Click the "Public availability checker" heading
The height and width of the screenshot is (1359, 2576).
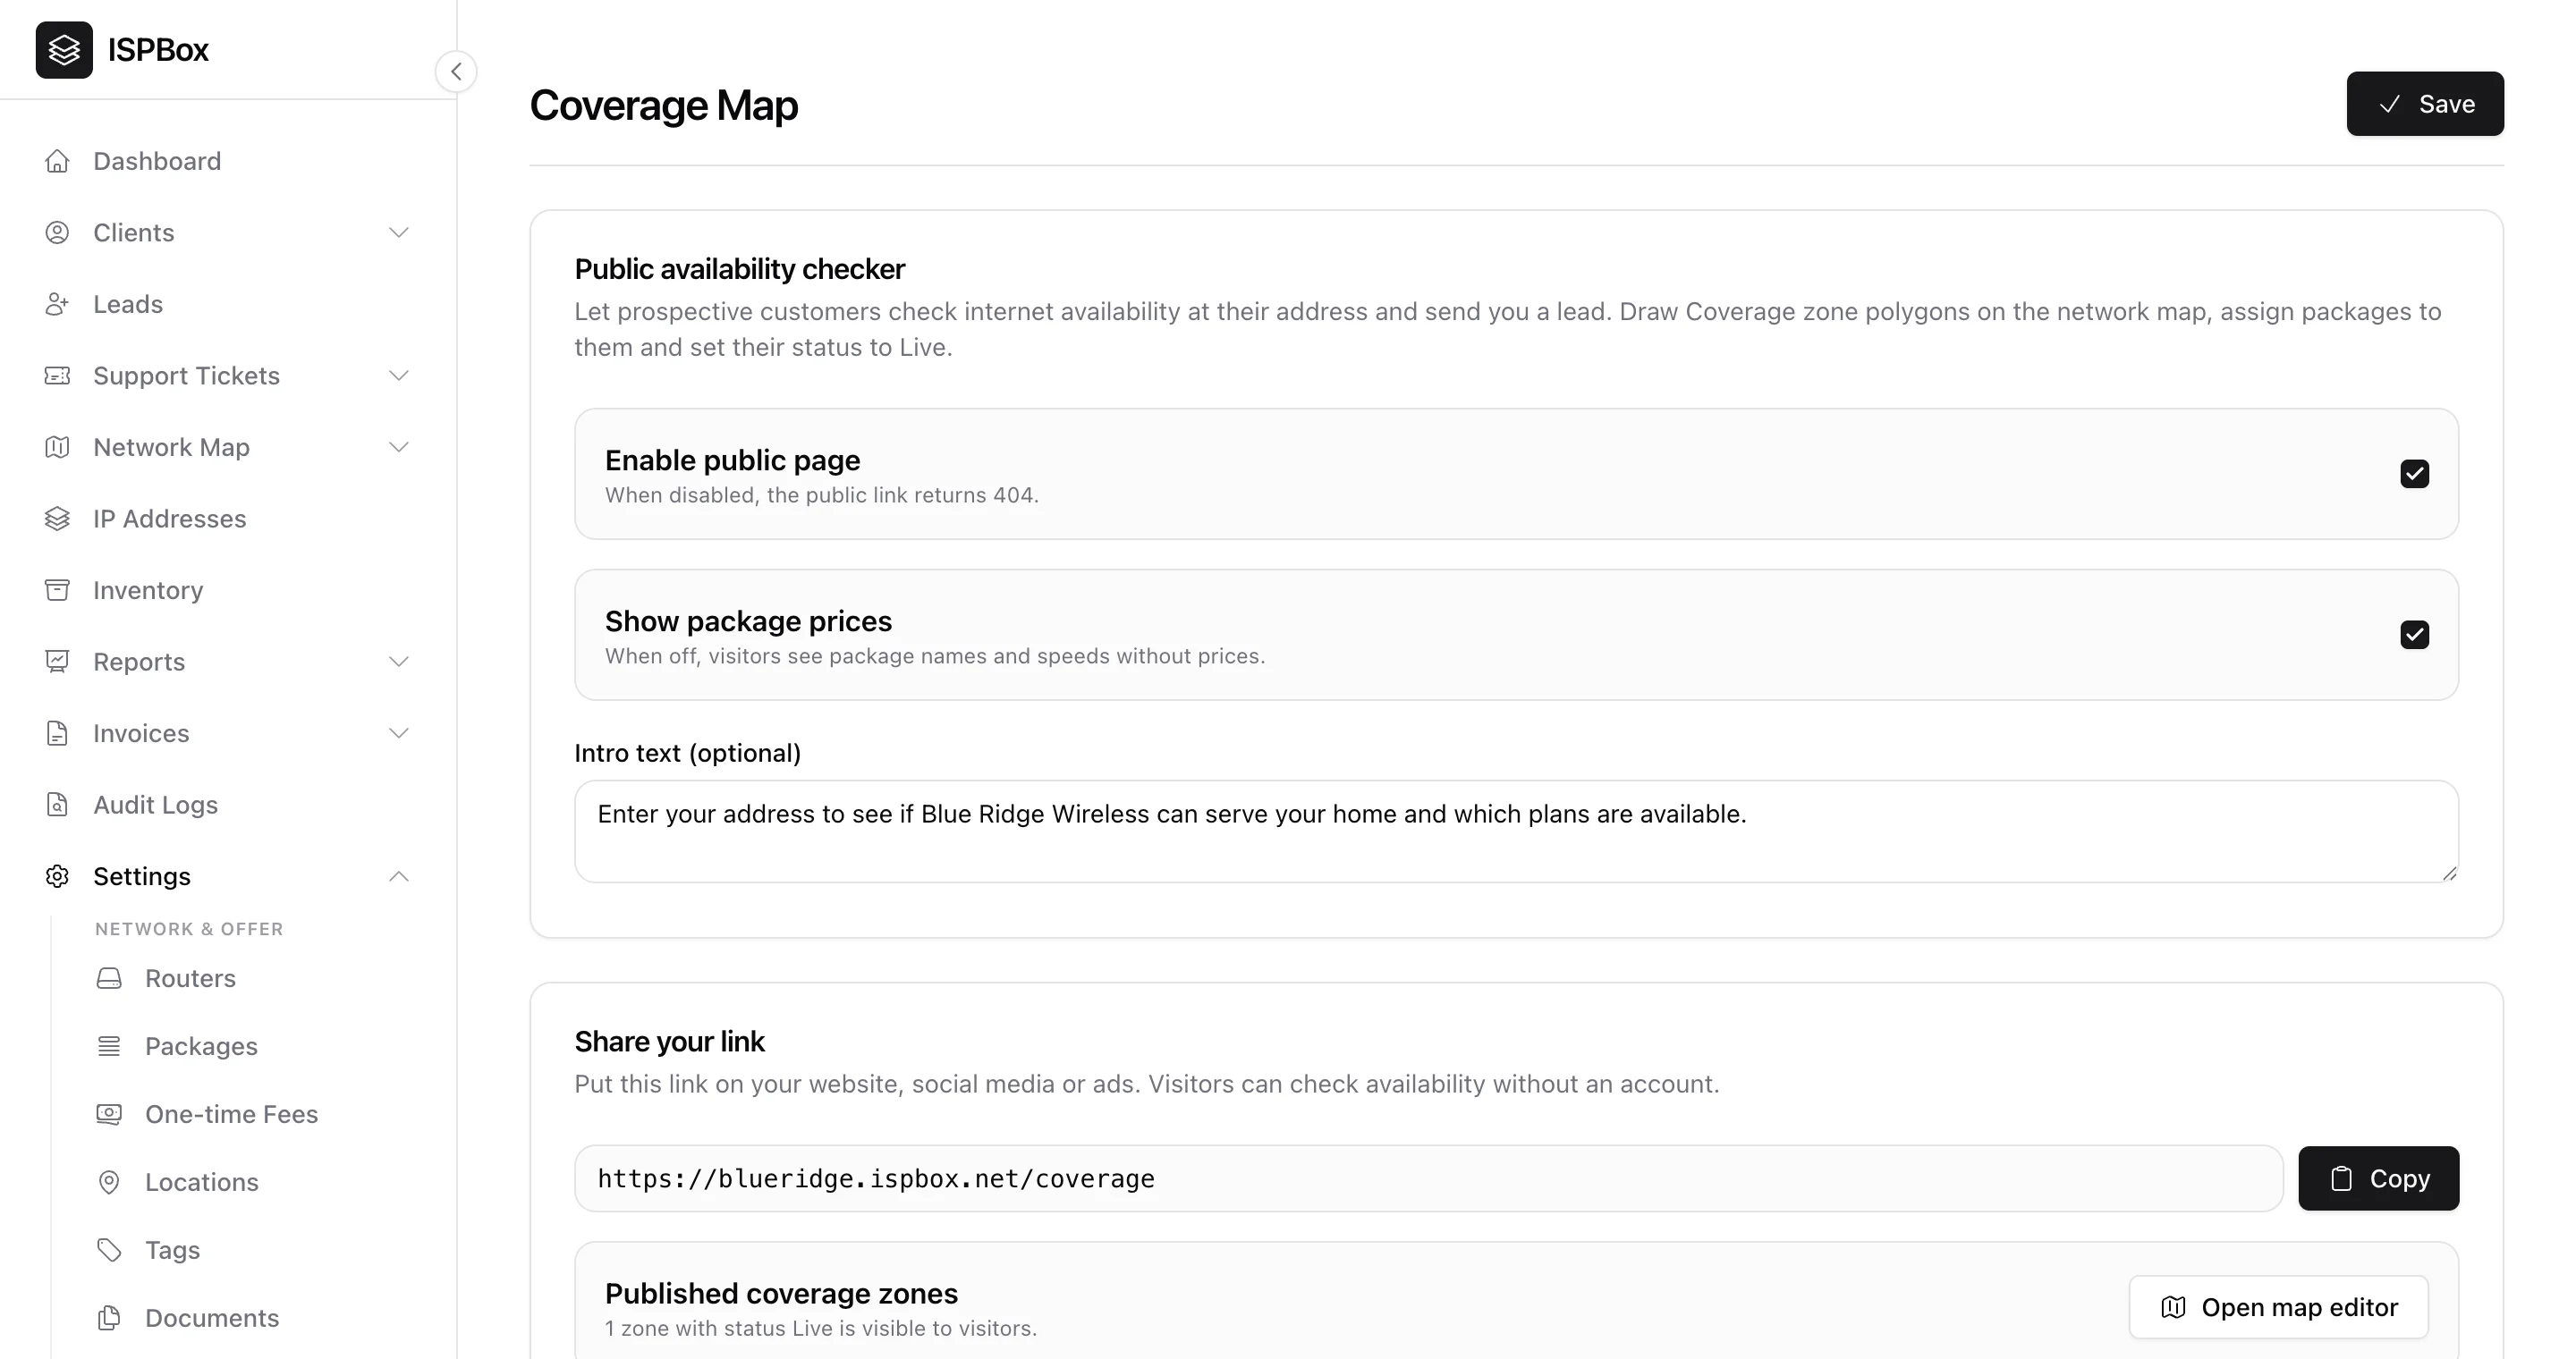[739, 269]
